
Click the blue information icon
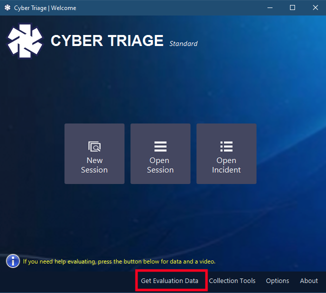coord(13,261)
